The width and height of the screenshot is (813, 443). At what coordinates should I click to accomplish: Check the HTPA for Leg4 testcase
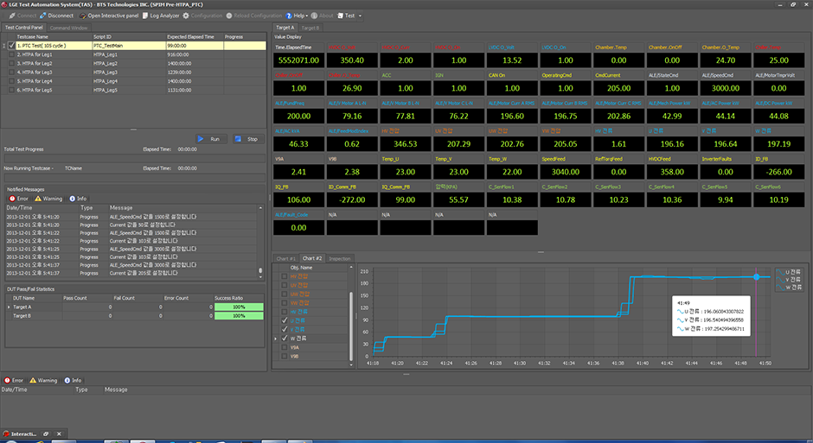pos(11,80)
